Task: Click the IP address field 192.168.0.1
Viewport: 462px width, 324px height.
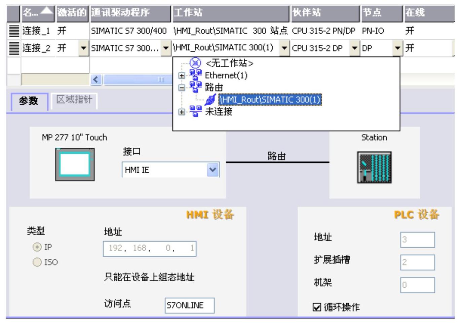Action: pos(150,249)
